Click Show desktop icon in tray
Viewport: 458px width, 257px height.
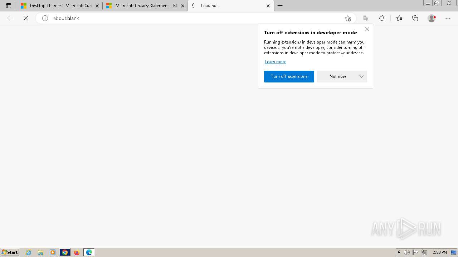[x=454, y=252]
